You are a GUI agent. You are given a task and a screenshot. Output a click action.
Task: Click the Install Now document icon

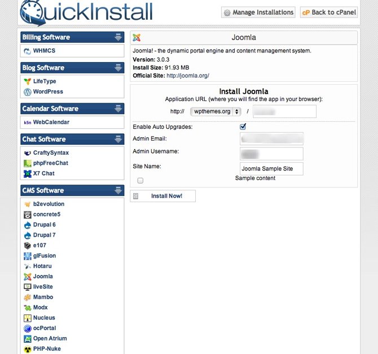pyautogui.click(x=136, y=196)
